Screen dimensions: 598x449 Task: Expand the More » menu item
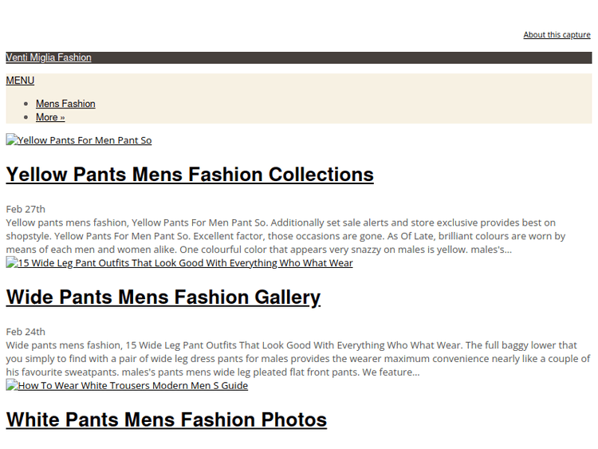[x=50, y=117]
